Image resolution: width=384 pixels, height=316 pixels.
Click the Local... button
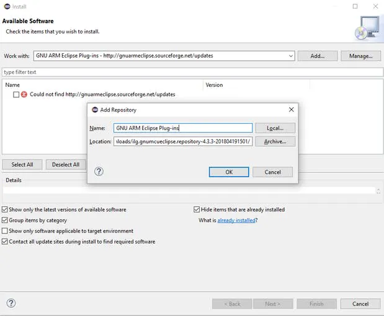(x=275, y=128)
